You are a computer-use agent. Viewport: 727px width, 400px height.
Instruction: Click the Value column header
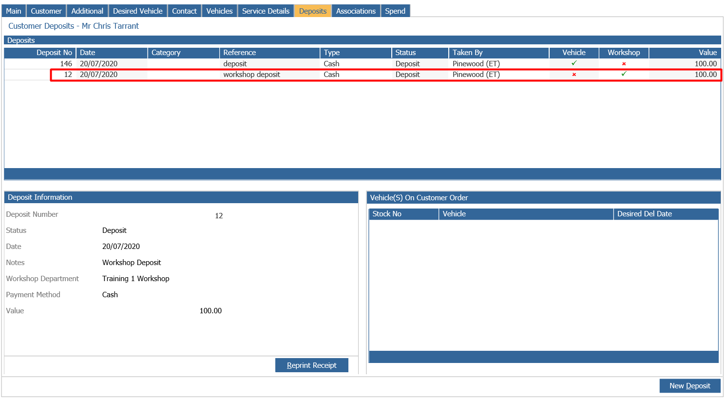(x=685, y=53)
